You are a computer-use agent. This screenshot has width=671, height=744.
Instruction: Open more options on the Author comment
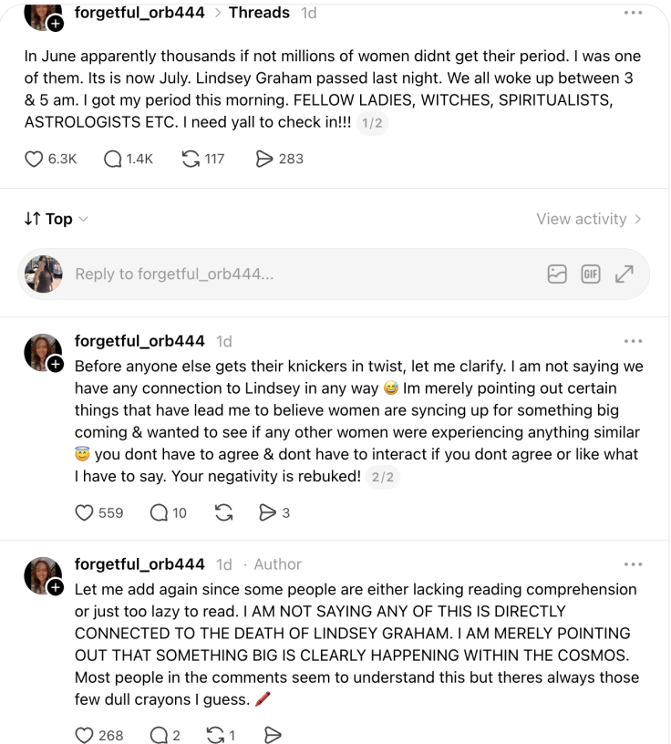coord(633,564)
